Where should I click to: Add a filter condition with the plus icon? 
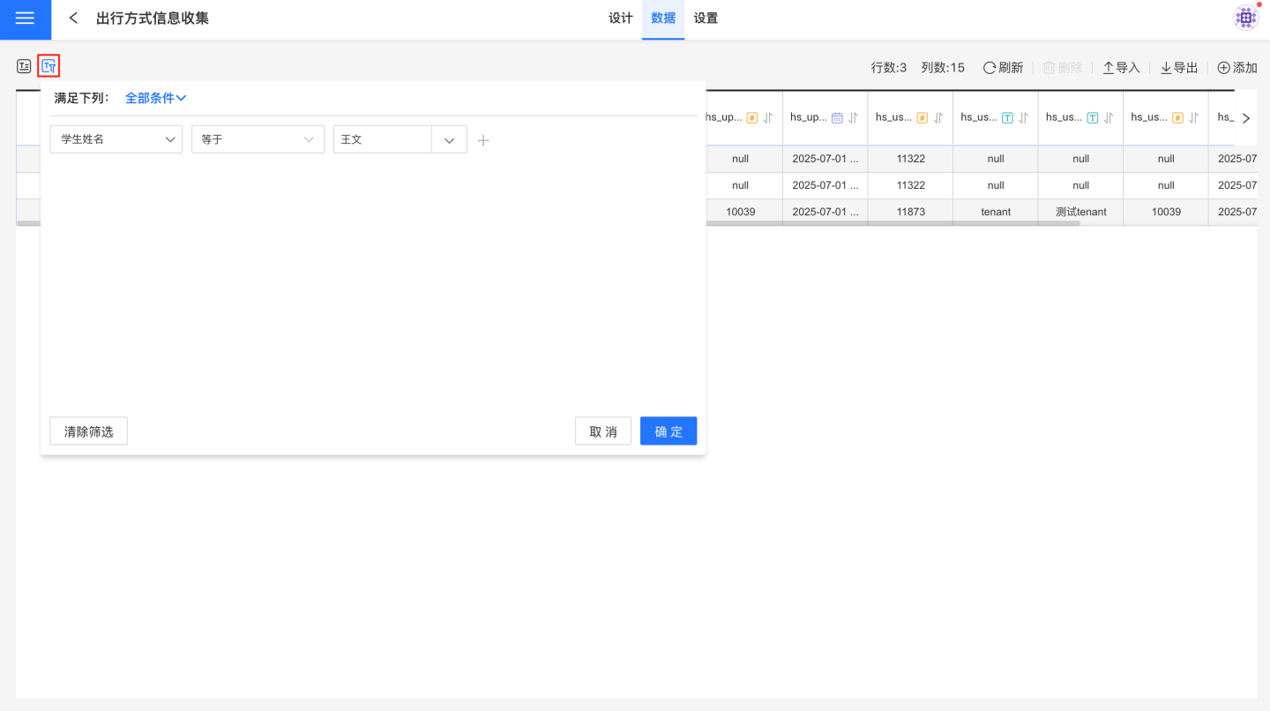coord(483,139)
